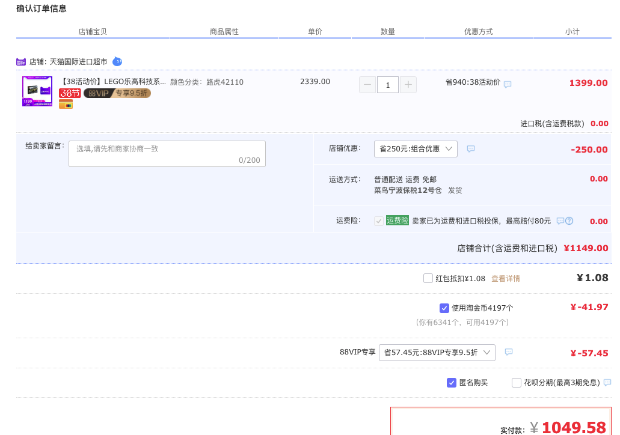This screenshot has width=620, height=435.
Task: Click the 优惠方式 column header
Action: pyautogui.click(x=479, y=32)
